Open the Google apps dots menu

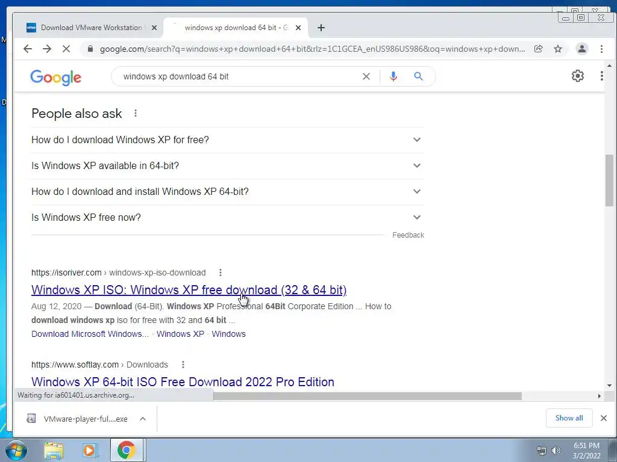[x=602, y=76]
